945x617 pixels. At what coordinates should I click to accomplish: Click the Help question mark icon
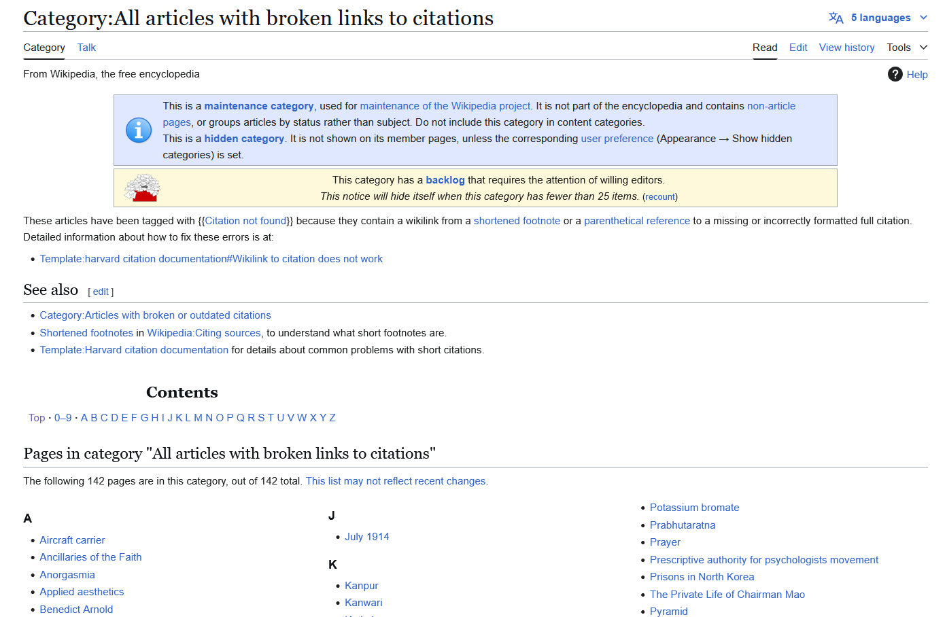[895, 74]
